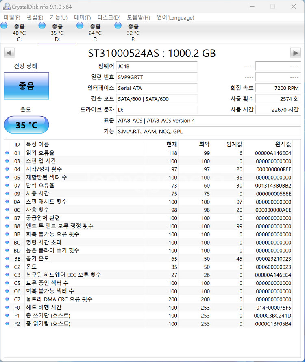Image resolution: width=305 pixels, height=362 pixels.
Task: Click the status dot for 0A 스핀 재시도 횟수
Action: [x=7, y=202]
